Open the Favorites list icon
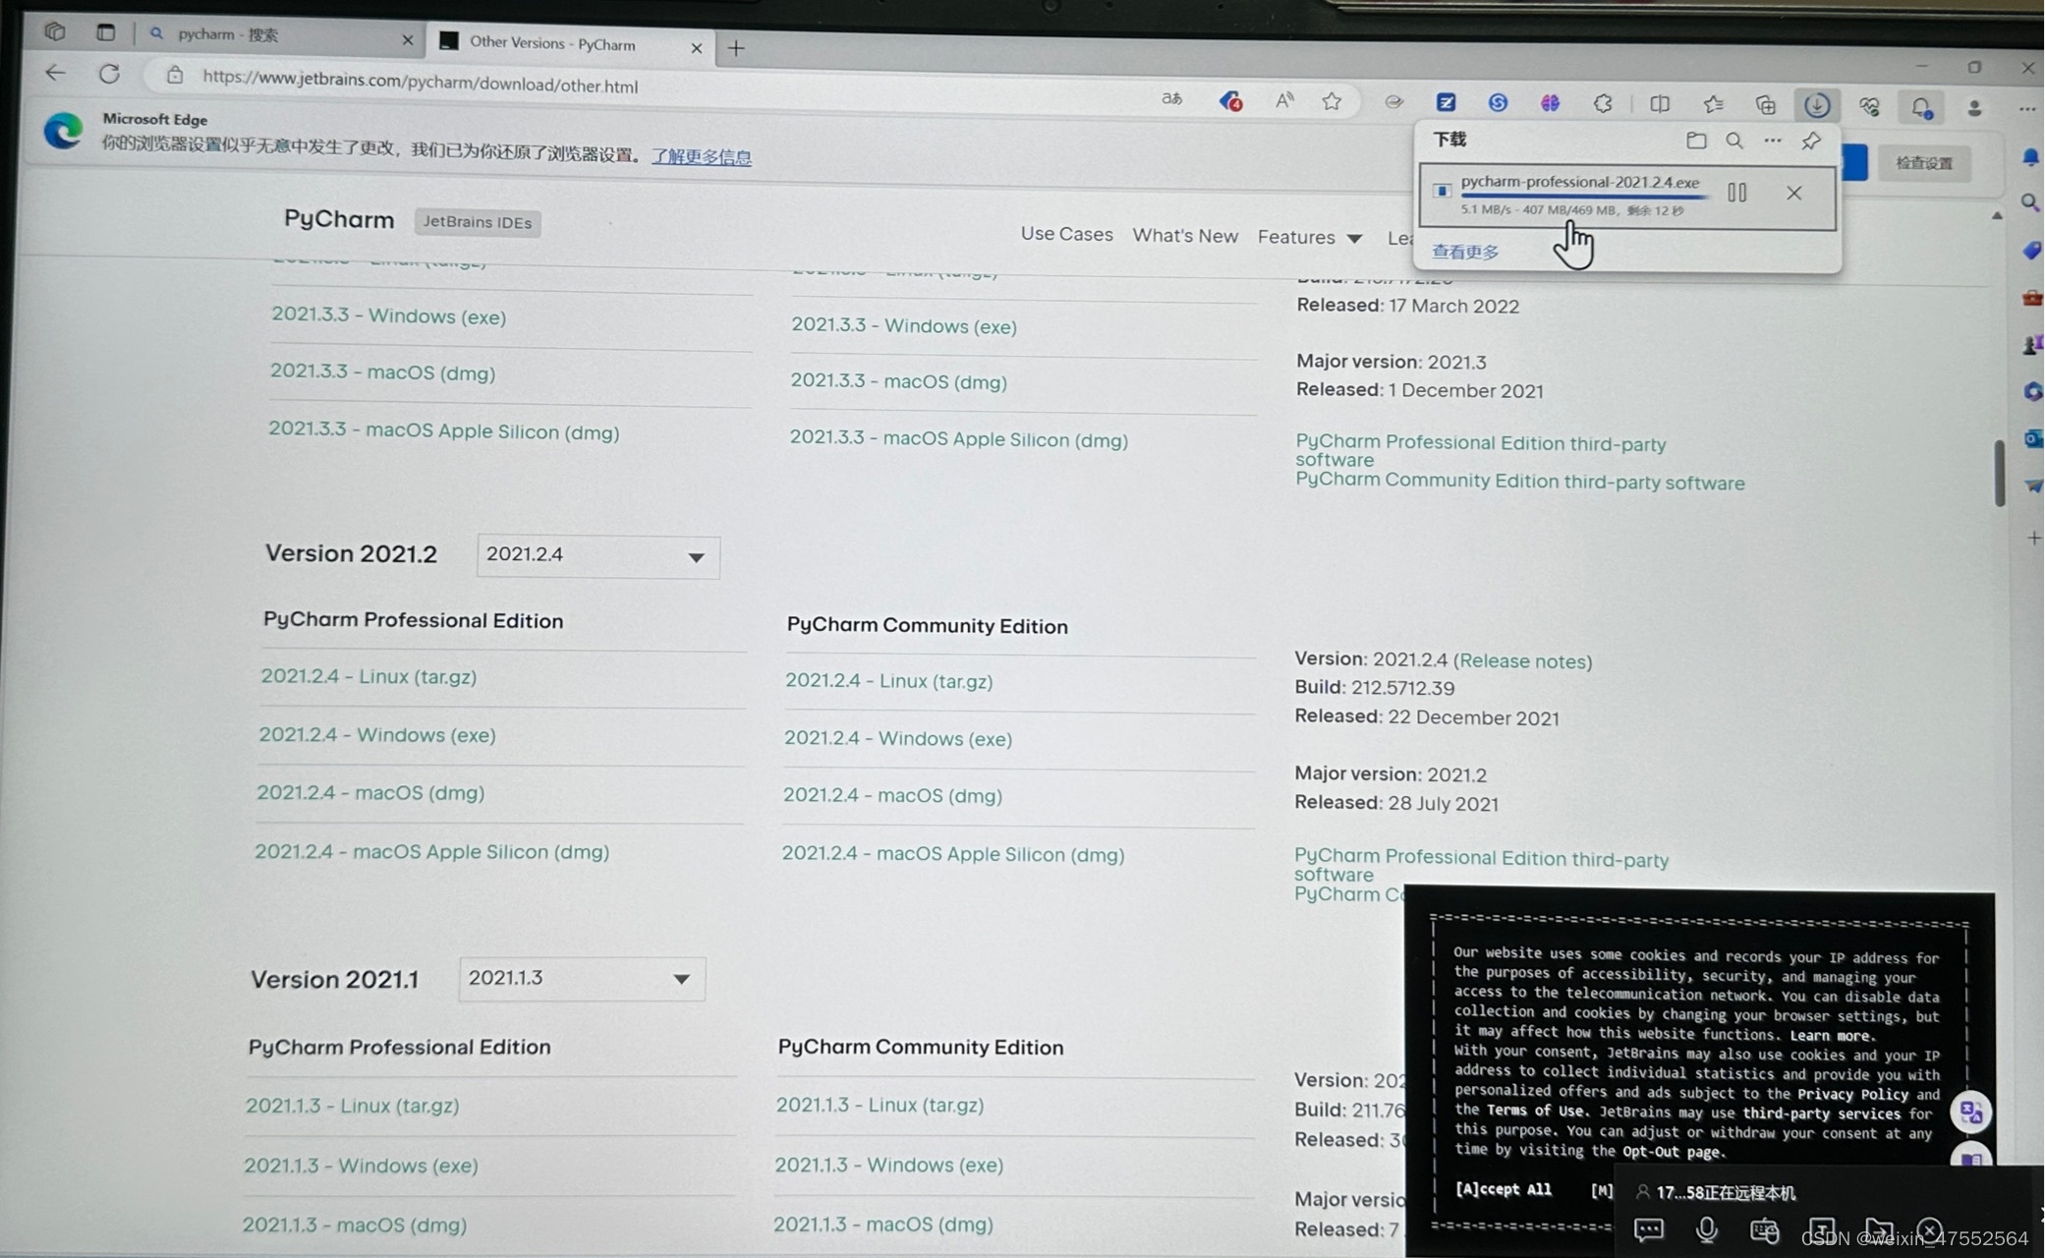This screenshot has width=2045, height=1258. pyautogui.click(x=1713, y=104)
